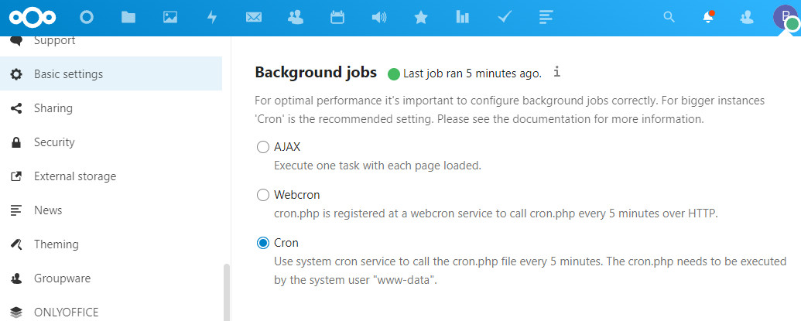Open External storage settings
801x321 pixels.
point(75,176)
